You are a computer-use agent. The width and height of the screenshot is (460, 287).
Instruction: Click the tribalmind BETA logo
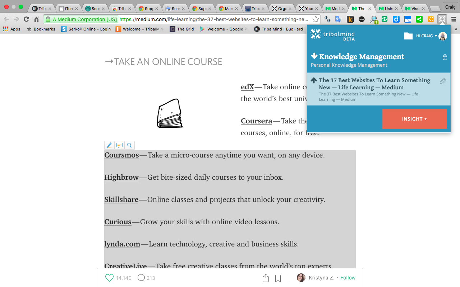point(333,34)
